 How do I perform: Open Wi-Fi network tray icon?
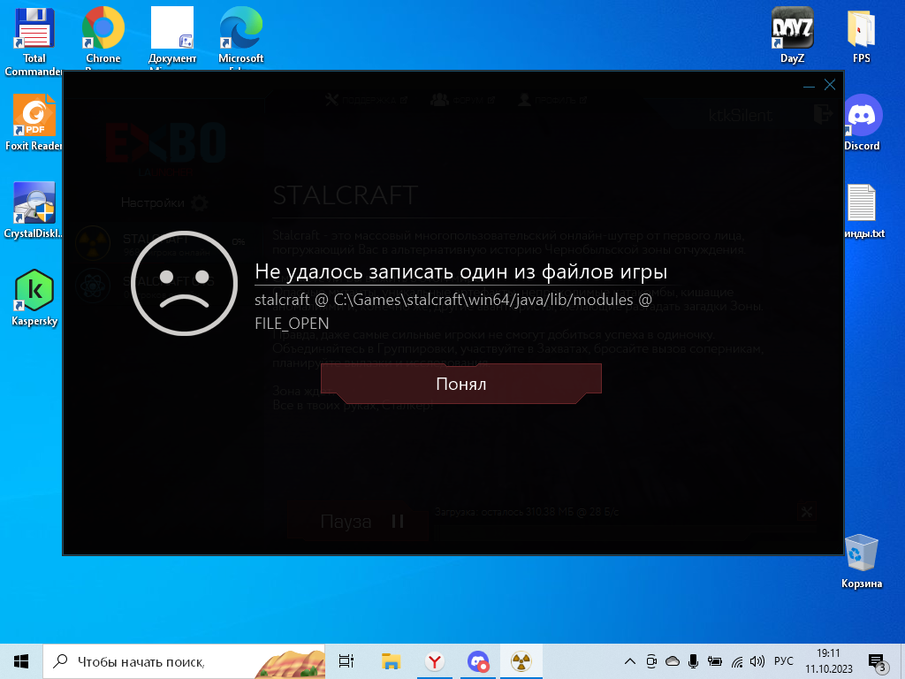[x=737, y=661]
